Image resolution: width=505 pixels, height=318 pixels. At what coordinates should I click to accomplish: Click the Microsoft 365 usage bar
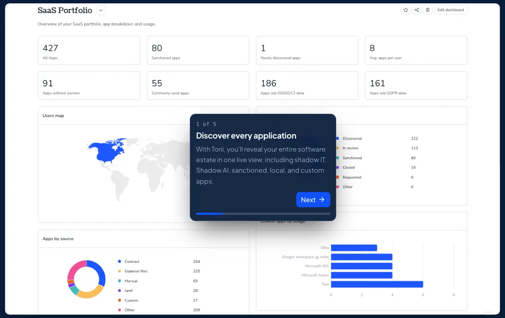361,266
